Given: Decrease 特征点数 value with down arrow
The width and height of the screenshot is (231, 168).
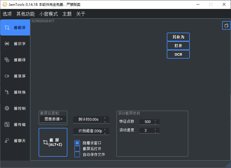Looking at the screenshot, I should pyautogui.click(x=155, y=124).
